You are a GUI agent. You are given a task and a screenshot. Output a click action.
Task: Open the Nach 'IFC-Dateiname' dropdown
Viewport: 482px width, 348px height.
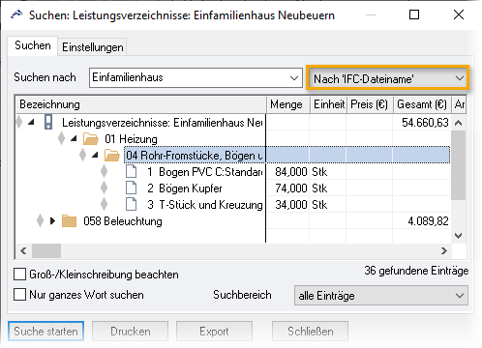pyautogui.click(x=387, y=78)
